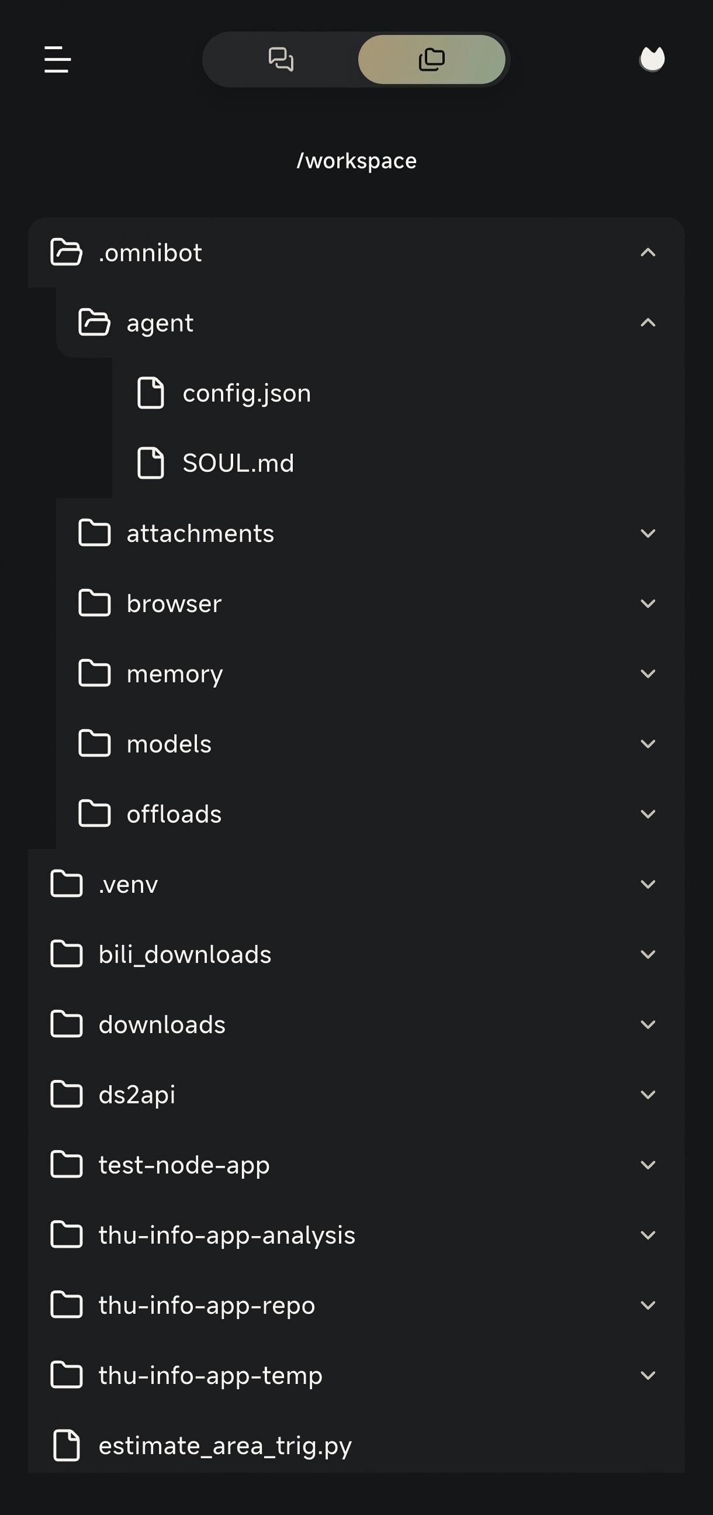
Task: Open the test-node-app folder
Action: point(356,1165)
